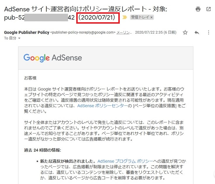Open email in new window icon
The height and width of the screenshot is (184, 215).
[209, 9]
